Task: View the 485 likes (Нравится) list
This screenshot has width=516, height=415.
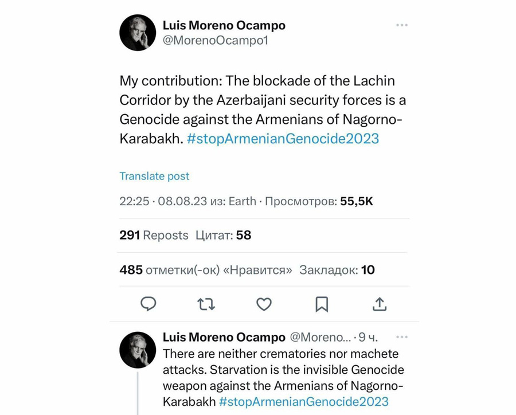Action: pyautogui.click(x=206, y=269)
